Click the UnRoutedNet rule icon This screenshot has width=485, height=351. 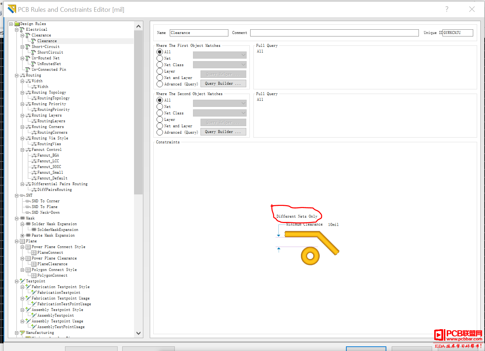tap(34, 64)
